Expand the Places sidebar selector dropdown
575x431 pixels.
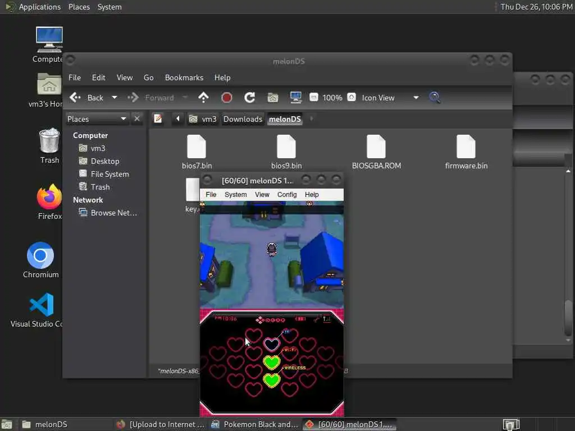click(x=97, y=119)
